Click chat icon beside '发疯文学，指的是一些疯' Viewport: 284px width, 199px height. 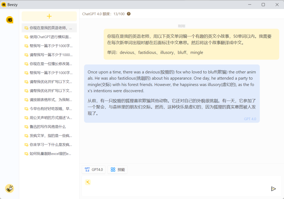tap(26, 136)
